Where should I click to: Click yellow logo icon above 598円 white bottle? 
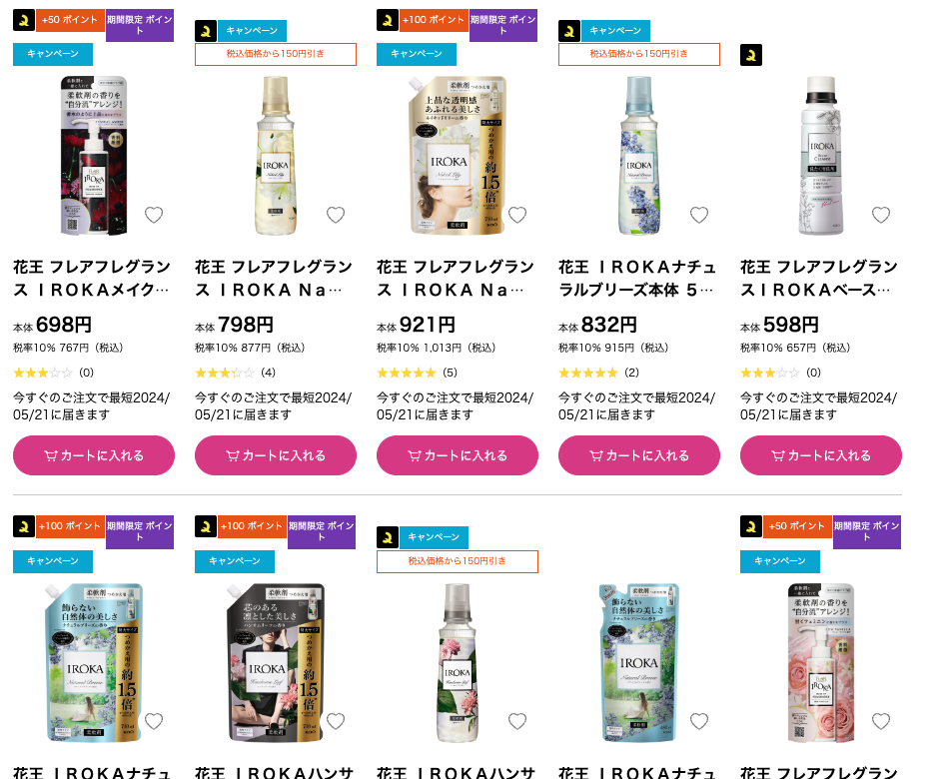pos(751,55)
